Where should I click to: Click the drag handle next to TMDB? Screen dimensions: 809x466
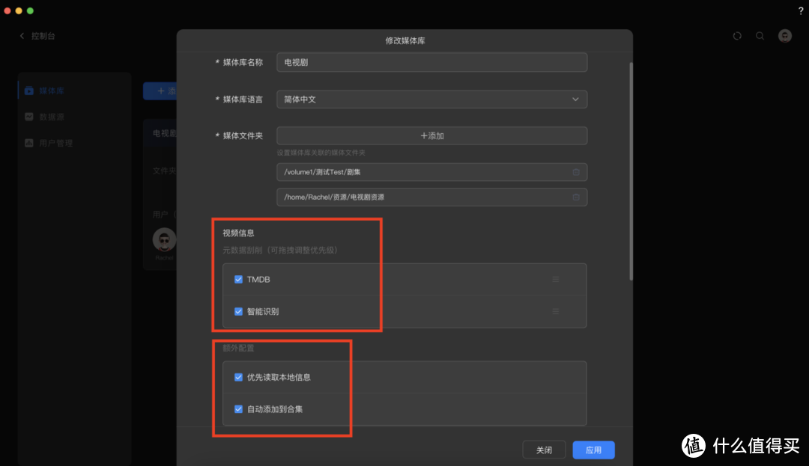click(x=556, y=279)
